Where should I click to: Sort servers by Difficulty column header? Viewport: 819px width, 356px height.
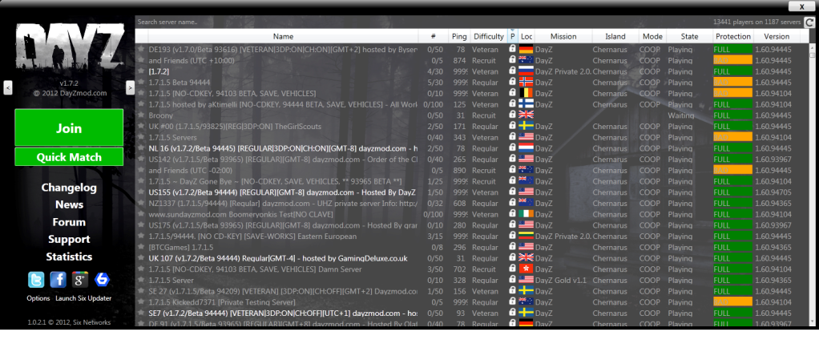coord(488,36)
